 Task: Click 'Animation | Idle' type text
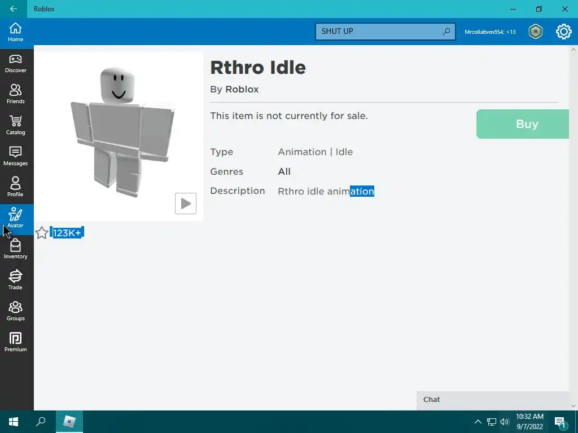pyautogui.click(x=315, y=152)
